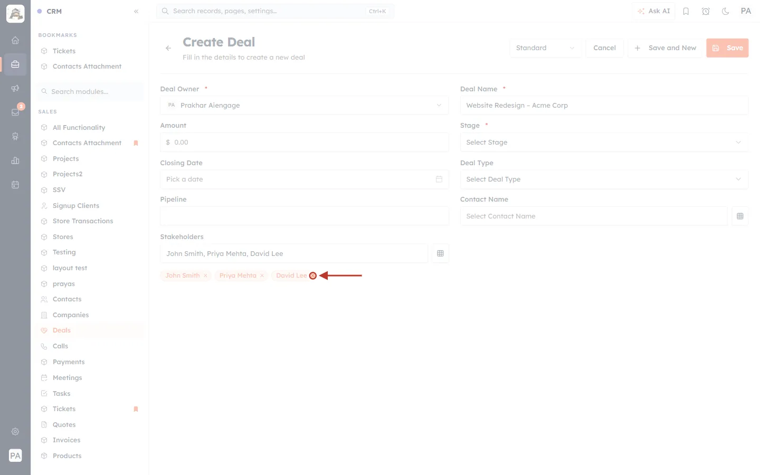Open the megaphone campaigns icon in left rail
This screenshot has height=475, width=760.
tap(15, 88)
